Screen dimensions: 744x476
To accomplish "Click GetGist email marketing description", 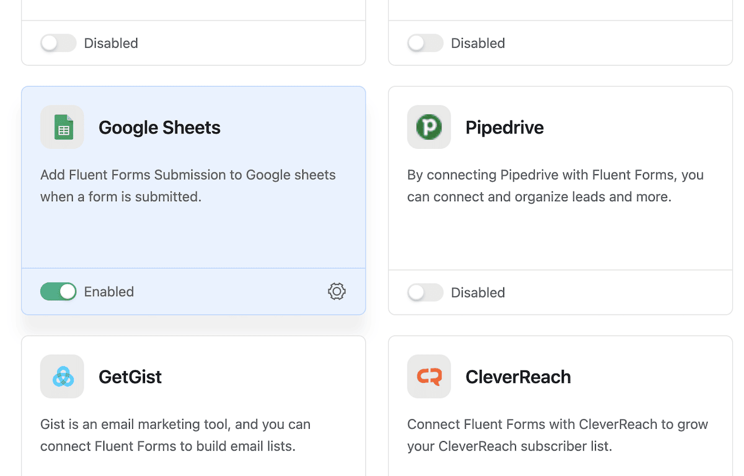I will coord(175,436).
